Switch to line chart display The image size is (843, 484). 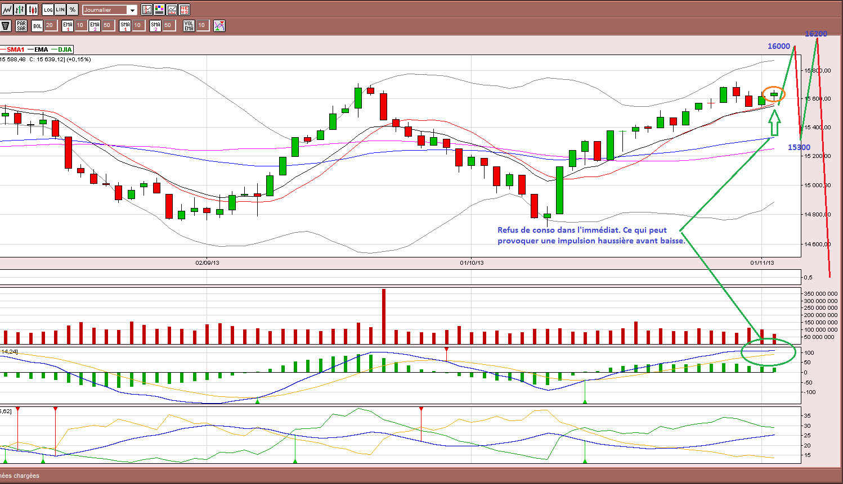[7, 10]
